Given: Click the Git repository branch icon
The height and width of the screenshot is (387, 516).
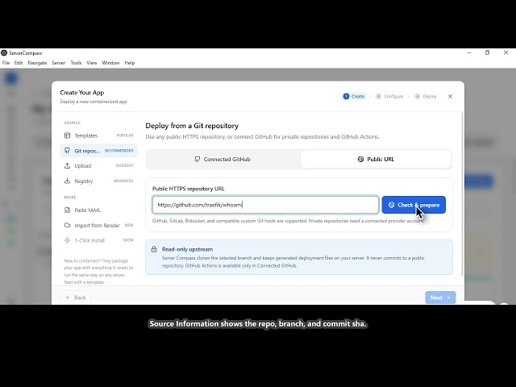Looking at the screenshot, I should 67,151.
